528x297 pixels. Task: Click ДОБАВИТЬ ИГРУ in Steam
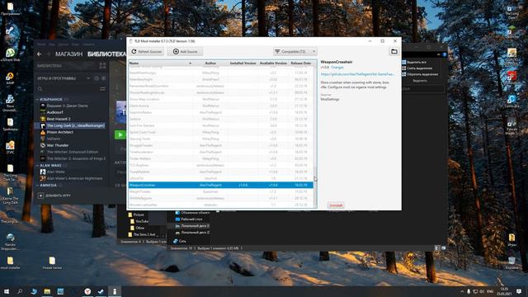[x=55, y=196]
